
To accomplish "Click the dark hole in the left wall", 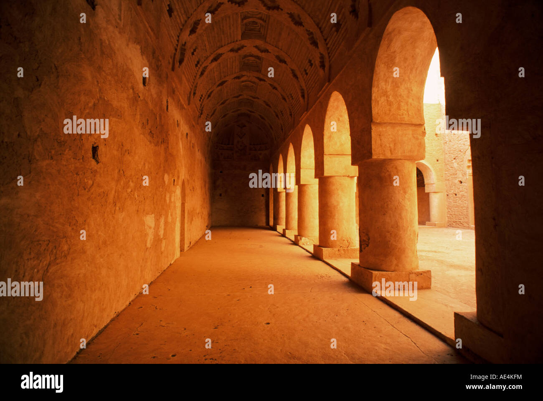I will pos(96,154).
